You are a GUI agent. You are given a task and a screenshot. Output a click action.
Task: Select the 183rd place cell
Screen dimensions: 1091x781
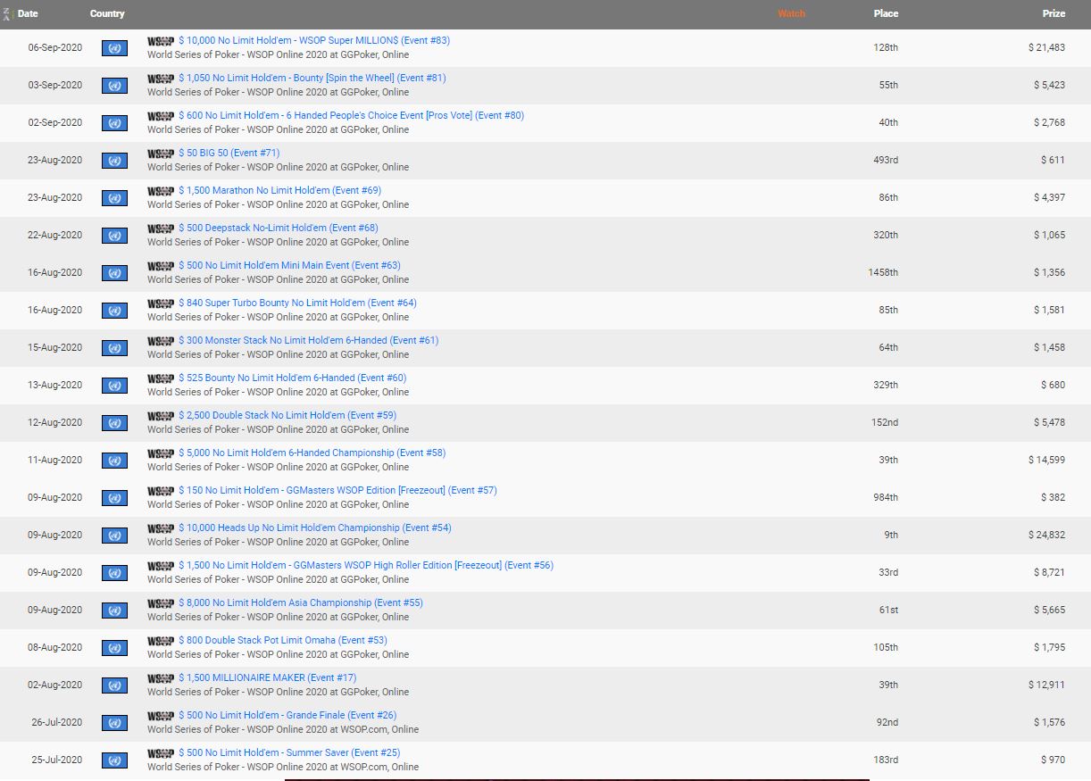(x=886, y=760)
